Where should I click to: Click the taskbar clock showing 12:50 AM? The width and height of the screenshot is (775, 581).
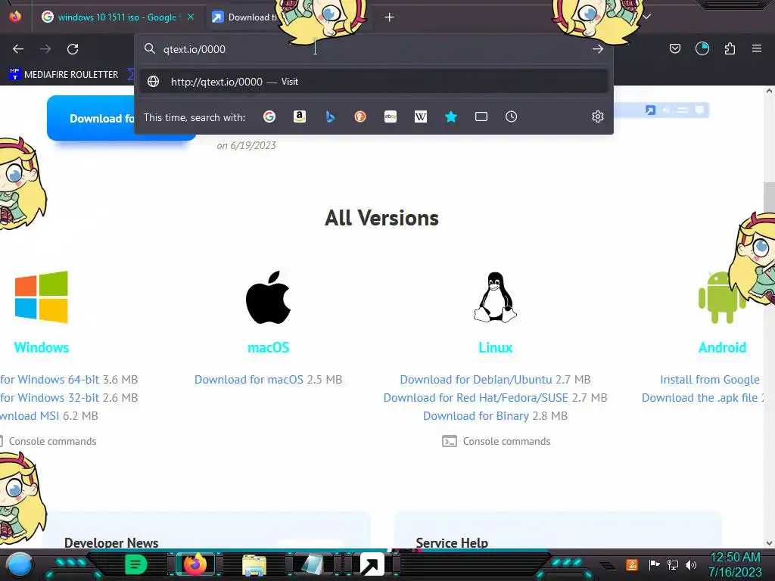735,564
